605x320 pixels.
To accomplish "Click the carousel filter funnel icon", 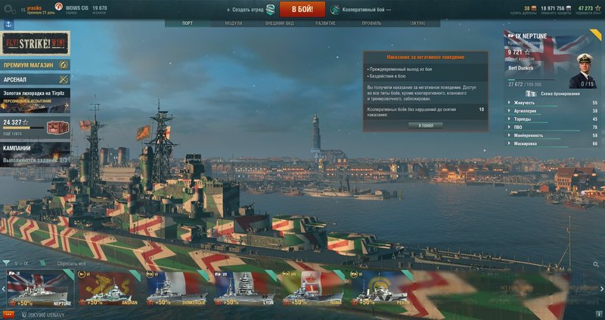I will click(x=6, y=263).
